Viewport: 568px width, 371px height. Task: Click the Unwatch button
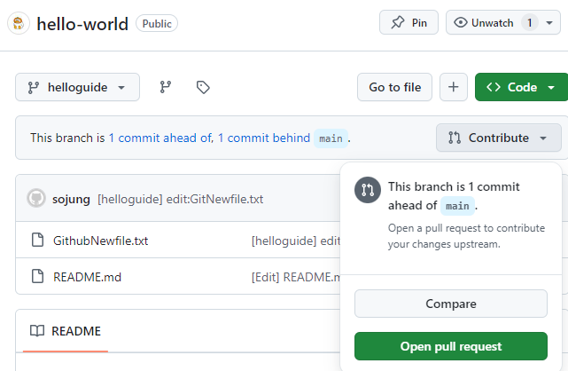[485, 22]
